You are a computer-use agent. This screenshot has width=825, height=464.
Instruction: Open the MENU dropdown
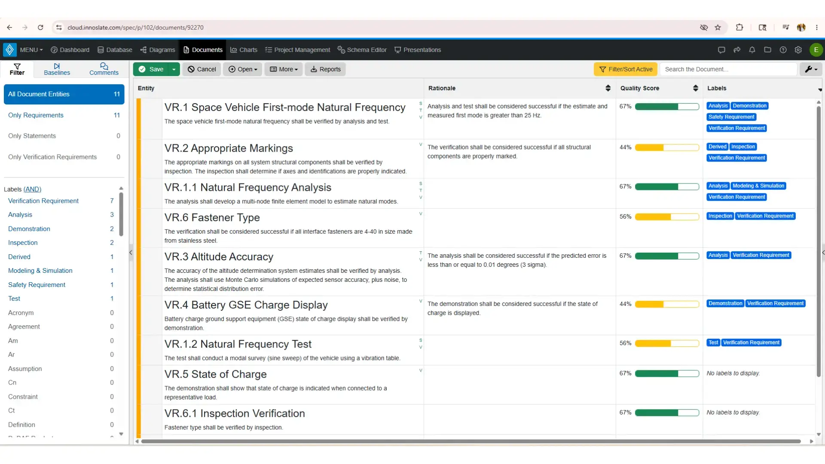(x=31, y=50)
